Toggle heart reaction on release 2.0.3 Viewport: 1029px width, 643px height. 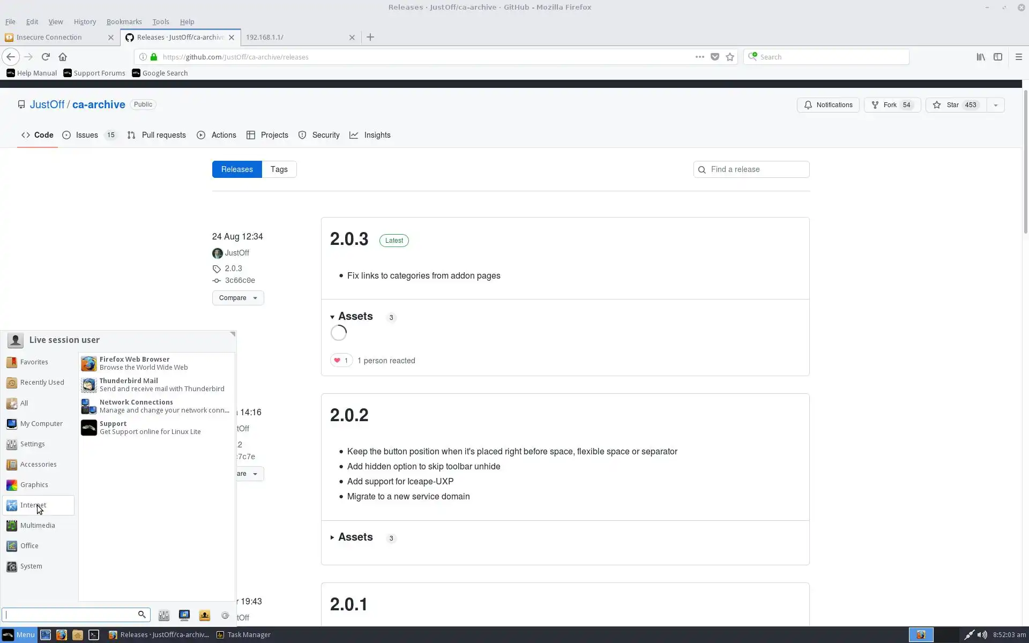(x=341, y=361)
